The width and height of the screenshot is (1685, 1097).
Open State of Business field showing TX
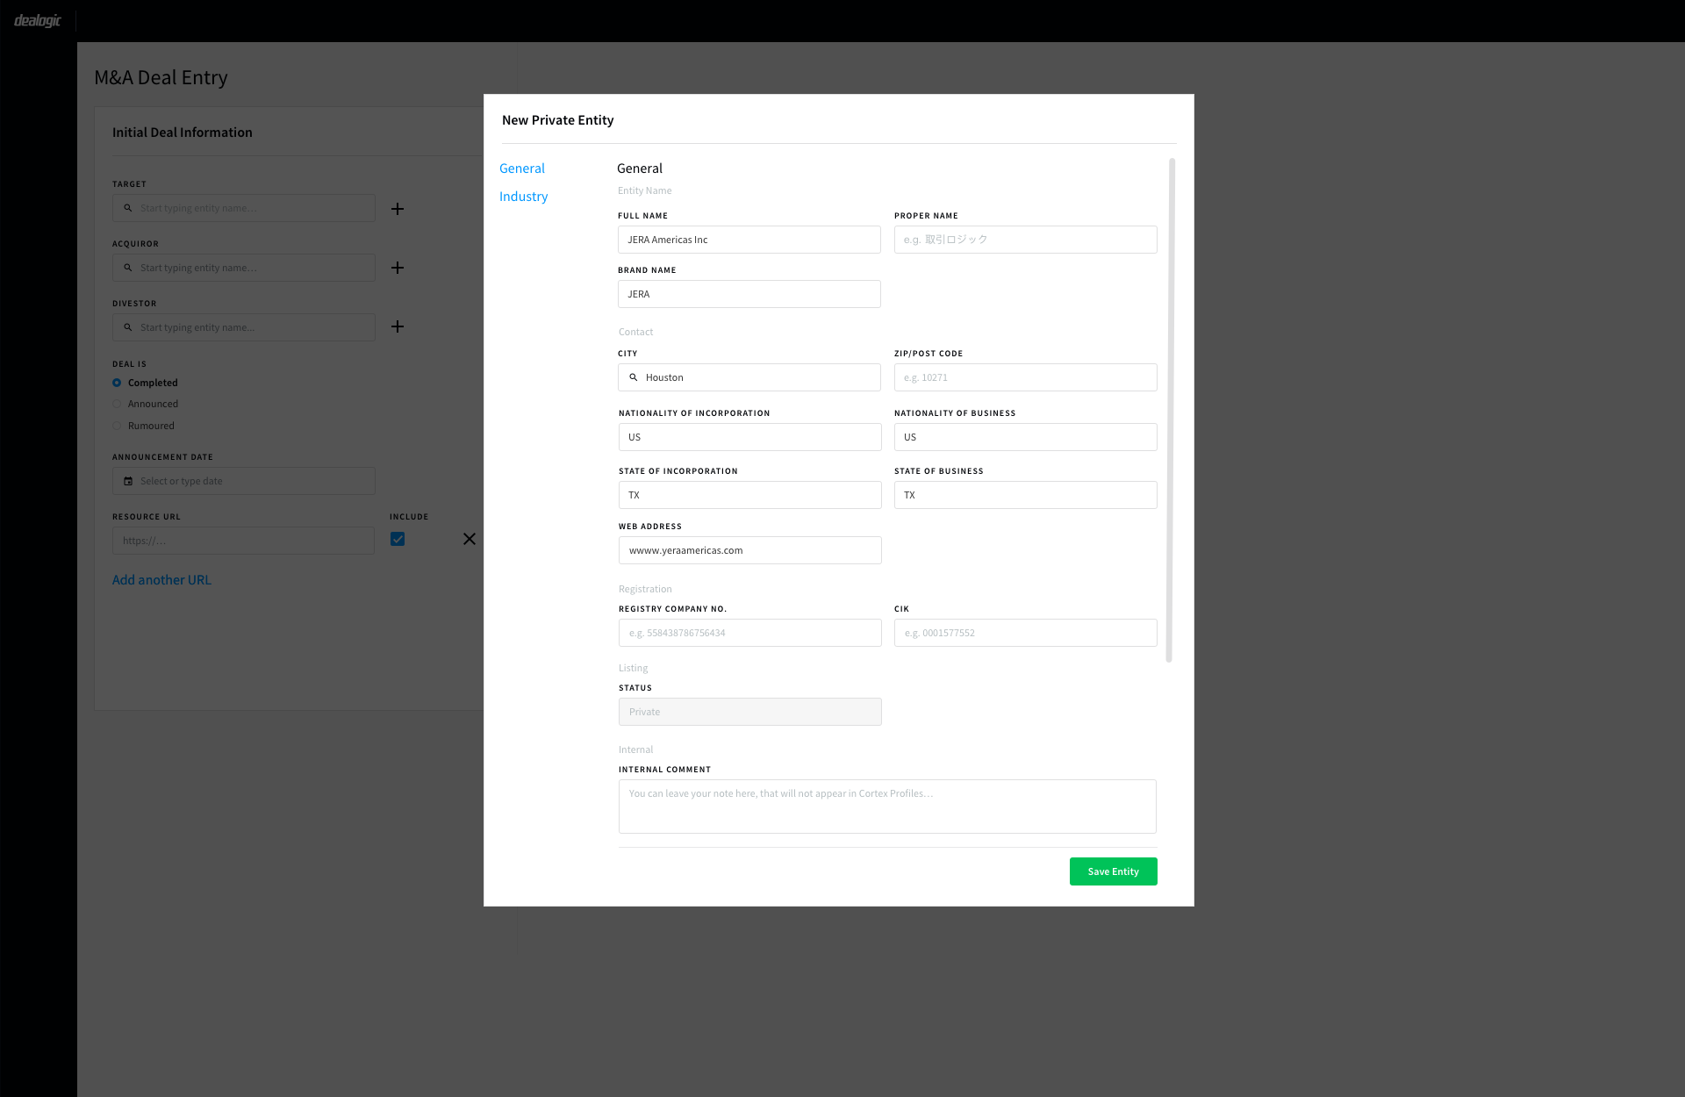[1025, 495]
